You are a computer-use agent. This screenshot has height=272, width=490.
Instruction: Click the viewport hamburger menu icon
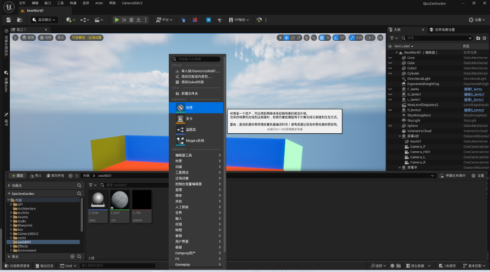[x=15, y=38]
